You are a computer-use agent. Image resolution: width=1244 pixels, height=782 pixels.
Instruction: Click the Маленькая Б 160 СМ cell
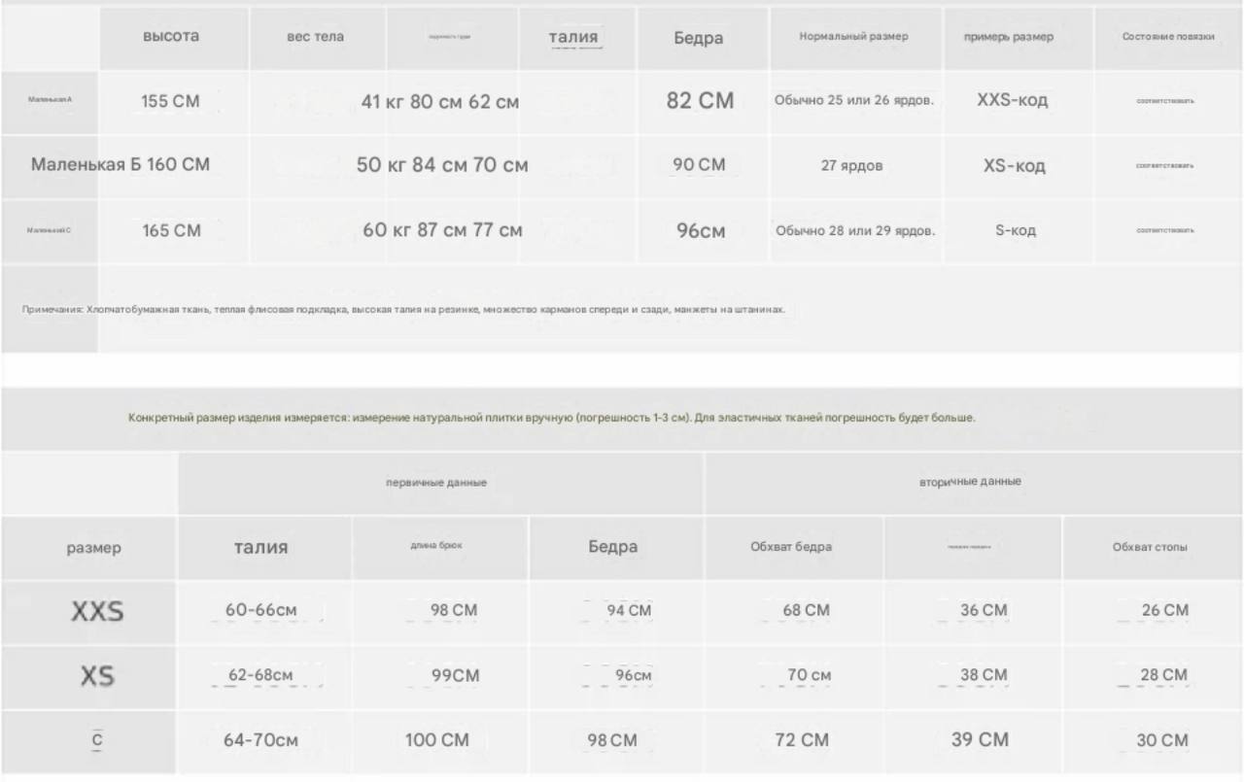point(121,165)
